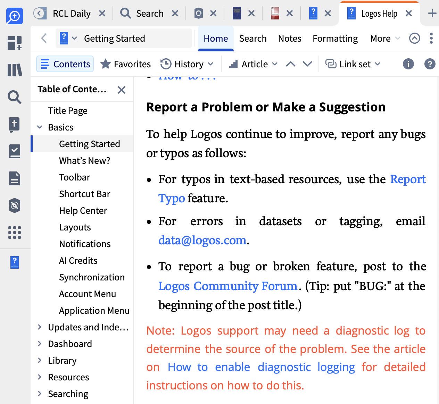Screen dimensions: 439x404
Task: Select Layouts in the contents tree
Action: 75,227
